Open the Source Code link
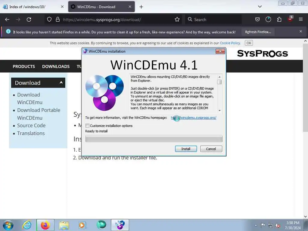 tap(31, 125)
